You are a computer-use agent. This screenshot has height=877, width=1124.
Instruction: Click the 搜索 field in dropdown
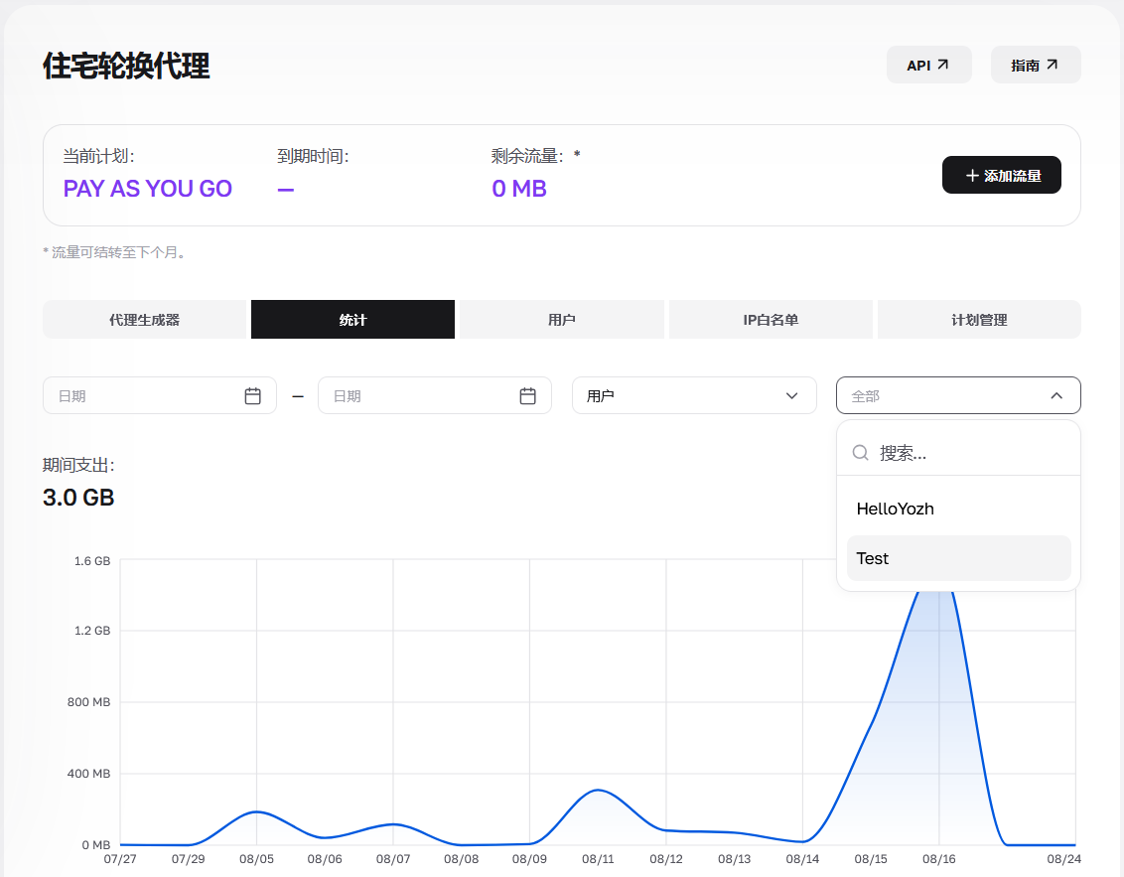pyautogui.click(x=958, y=453)
